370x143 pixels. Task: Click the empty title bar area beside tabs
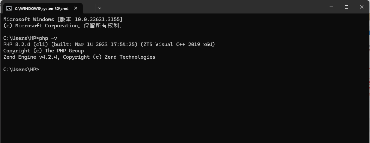(212, 7)
